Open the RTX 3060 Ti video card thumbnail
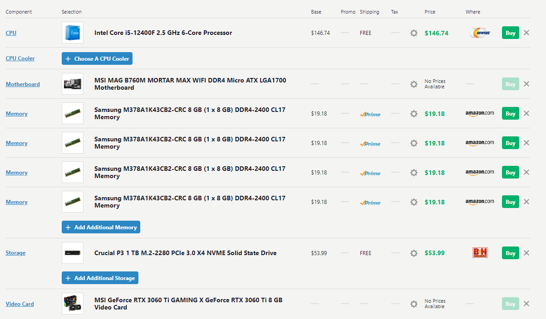 point(73,304)
